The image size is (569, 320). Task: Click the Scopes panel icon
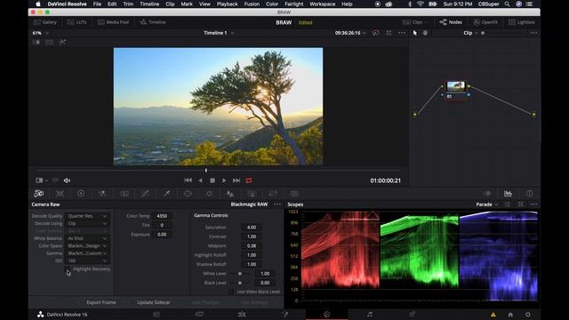pos(508,194)
